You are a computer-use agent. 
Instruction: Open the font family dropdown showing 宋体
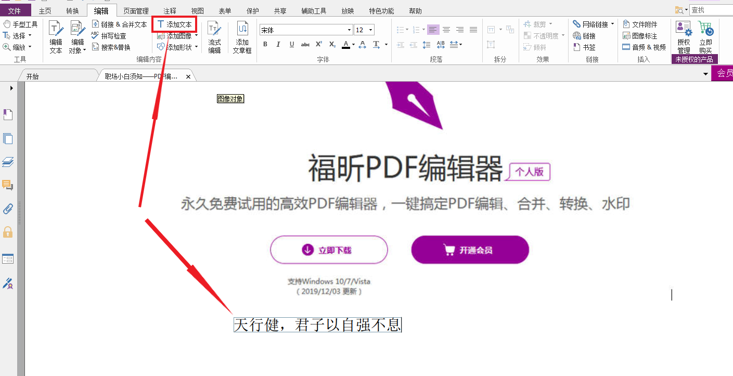348,30
